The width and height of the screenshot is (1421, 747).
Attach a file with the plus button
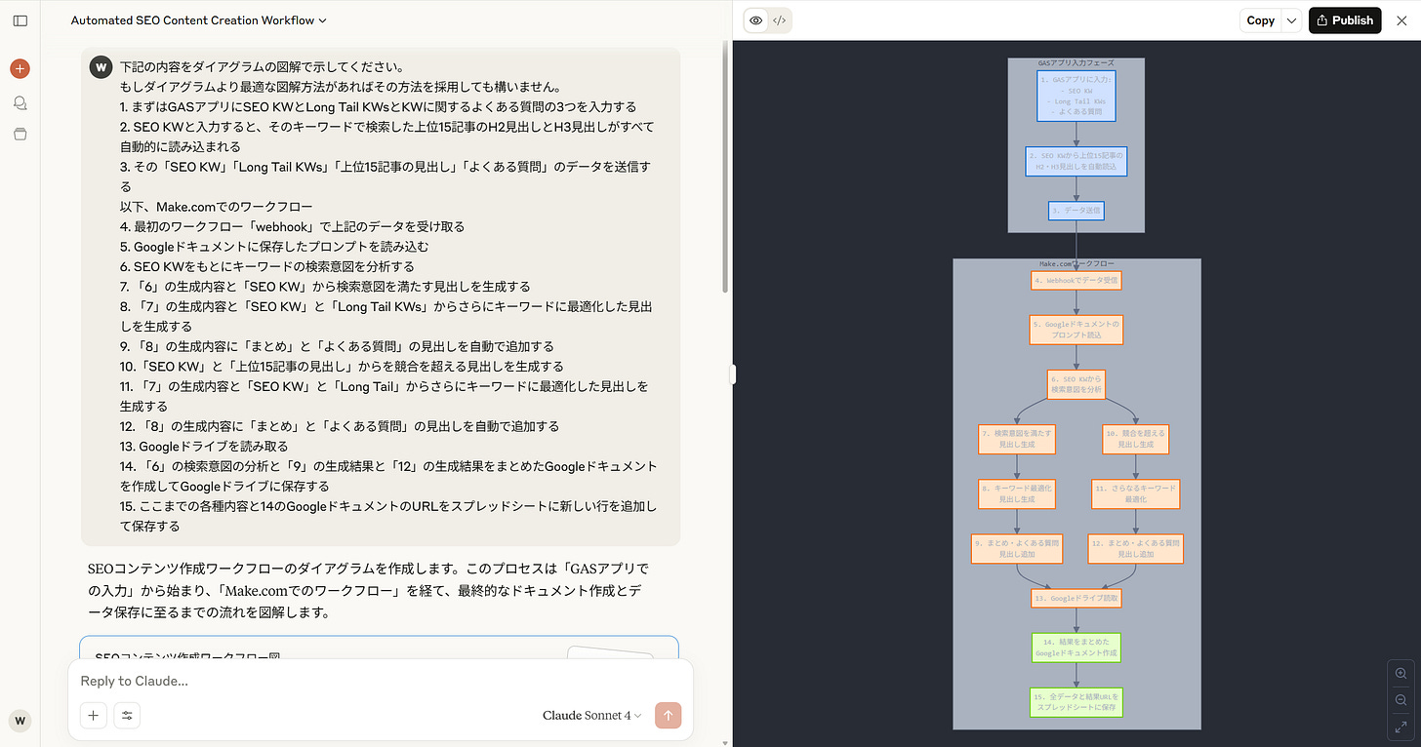93,716
